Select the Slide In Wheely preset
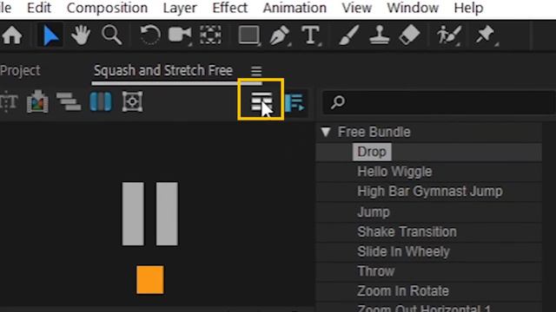Image resolution: width=556 pixels, height=312 pixels. pyautogui.click(x=403, y=251)
